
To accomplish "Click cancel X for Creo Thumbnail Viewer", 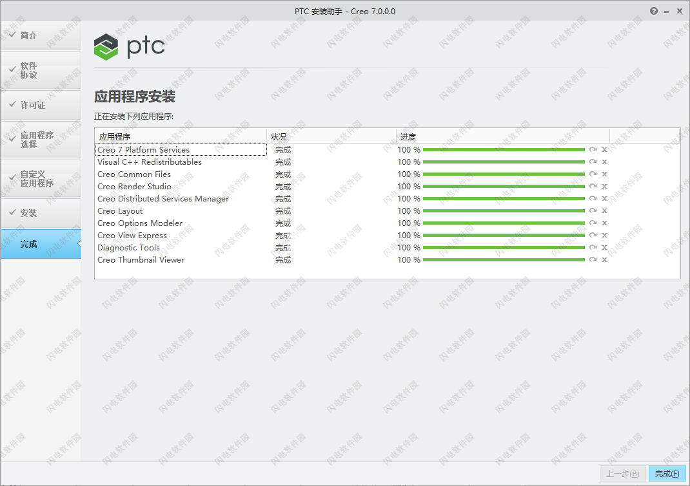I will pos(605,259).
